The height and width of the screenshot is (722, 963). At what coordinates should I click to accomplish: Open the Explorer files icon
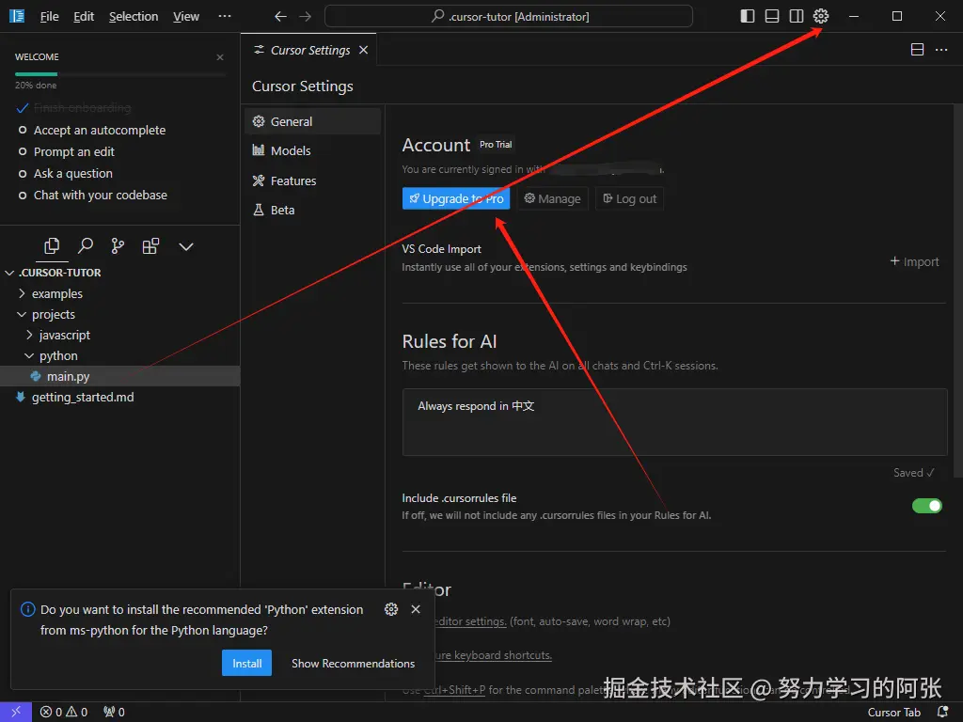(x=52, y=246)
